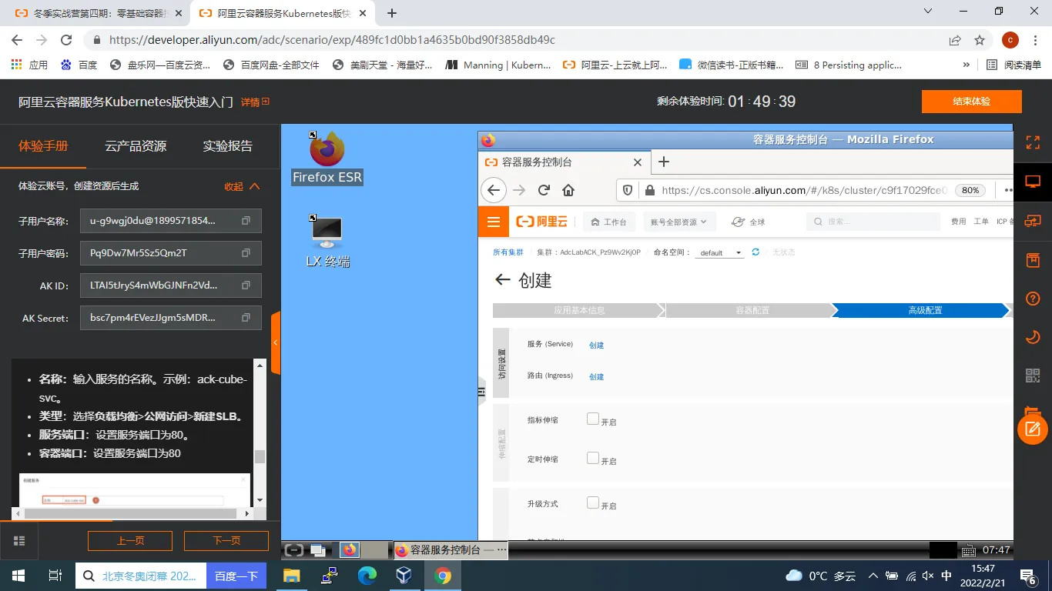Open the virtual keyboard icon in remote taskbar

click(x=968, y=550)
